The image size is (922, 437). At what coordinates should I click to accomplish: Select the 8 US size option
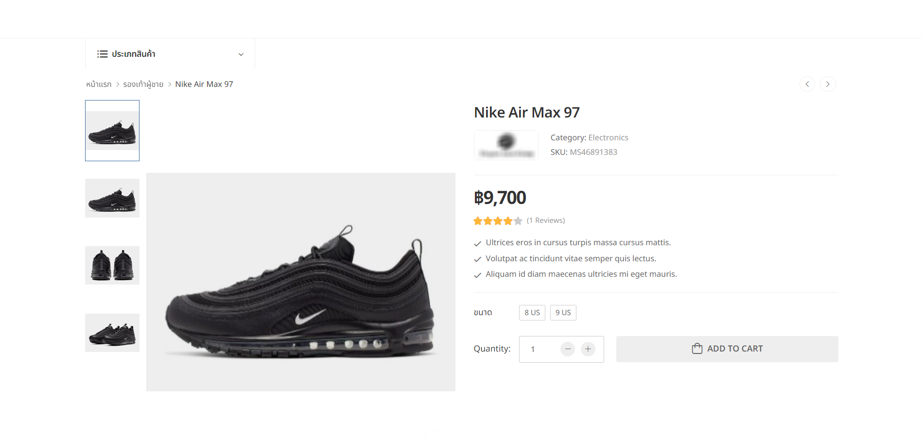532,313
